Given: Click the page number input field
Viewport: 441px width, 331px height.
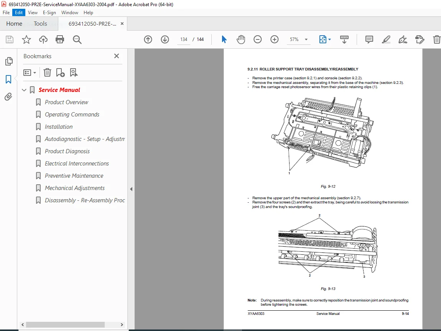Looking at the screenshot, I should [x=184, y=39].
